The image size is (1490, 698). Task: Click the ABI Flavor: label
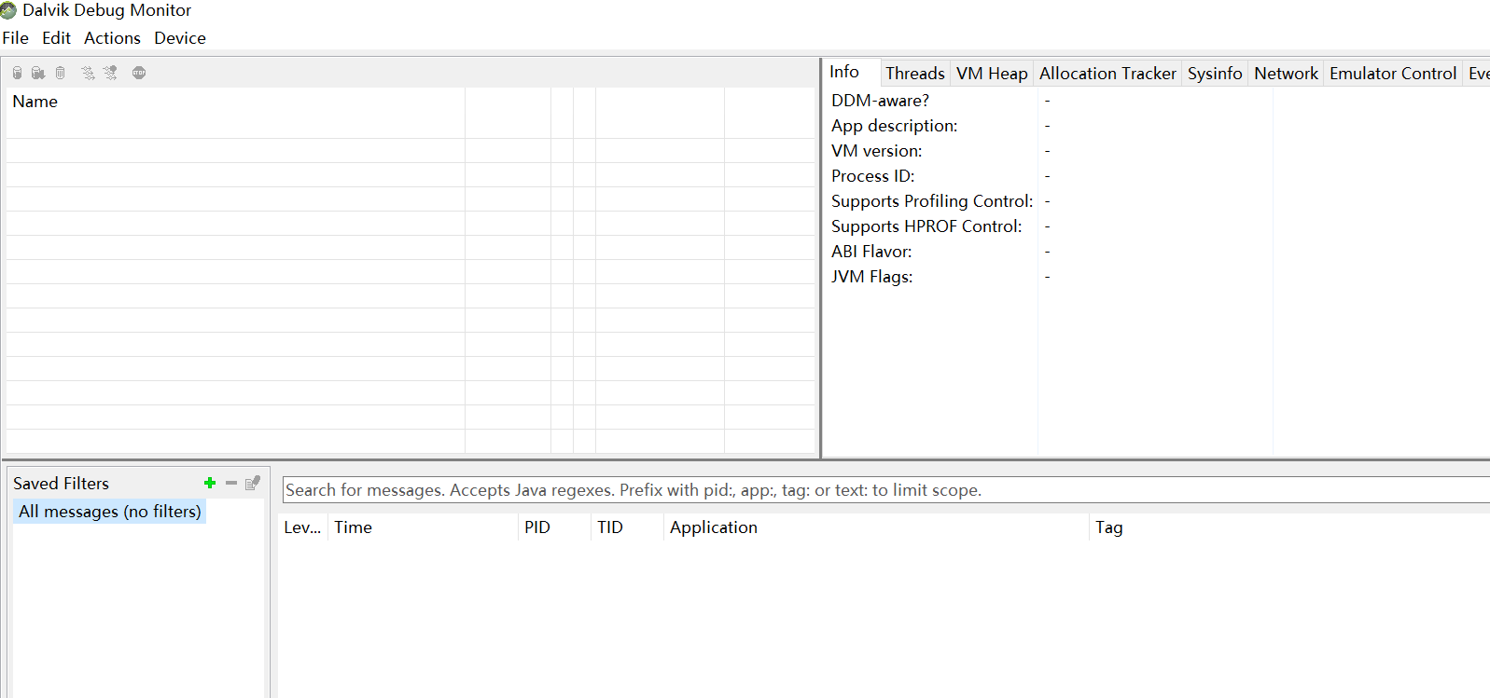coord(871,252)
